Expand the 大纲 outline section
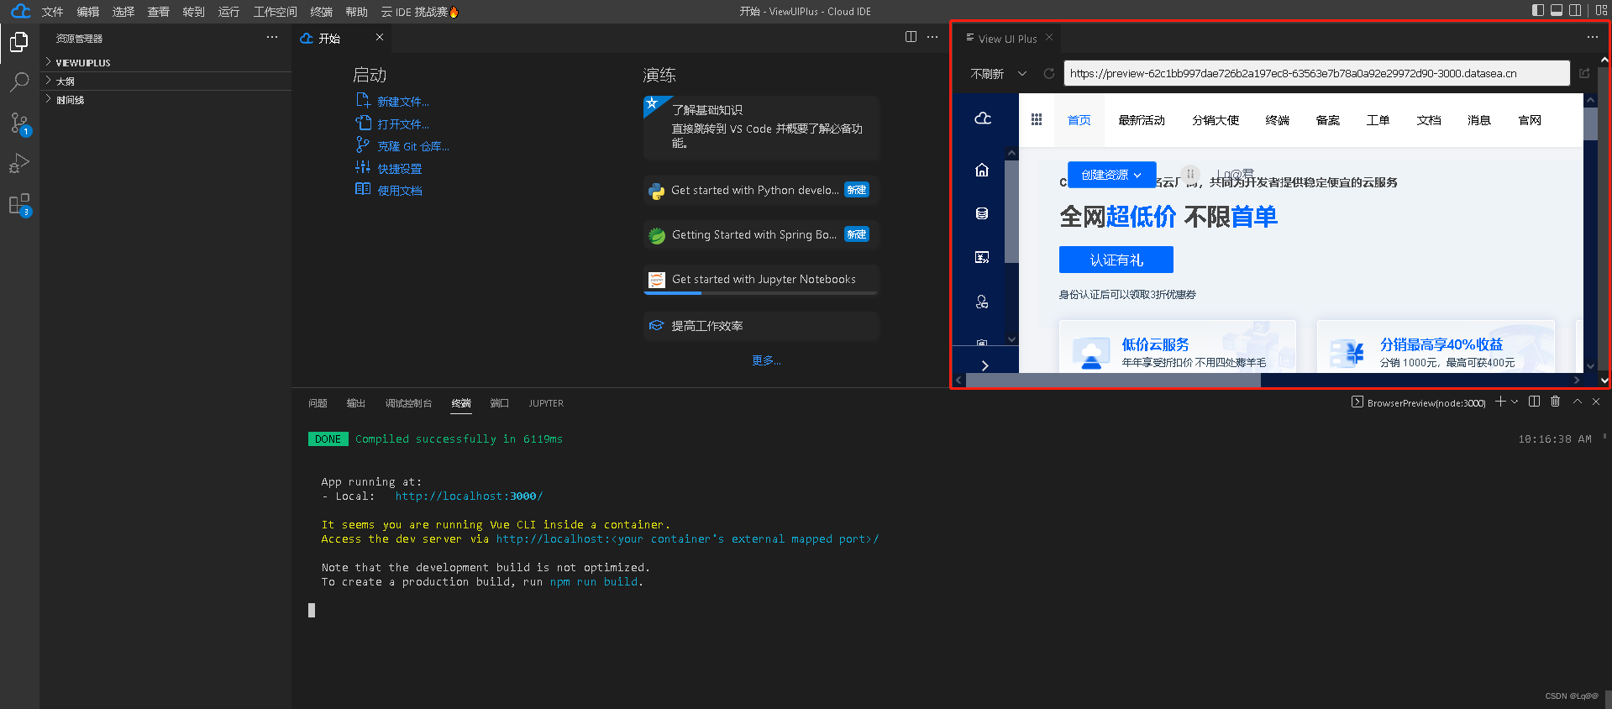Viewport: 1612px width, 709px height. tap(65, 81)
